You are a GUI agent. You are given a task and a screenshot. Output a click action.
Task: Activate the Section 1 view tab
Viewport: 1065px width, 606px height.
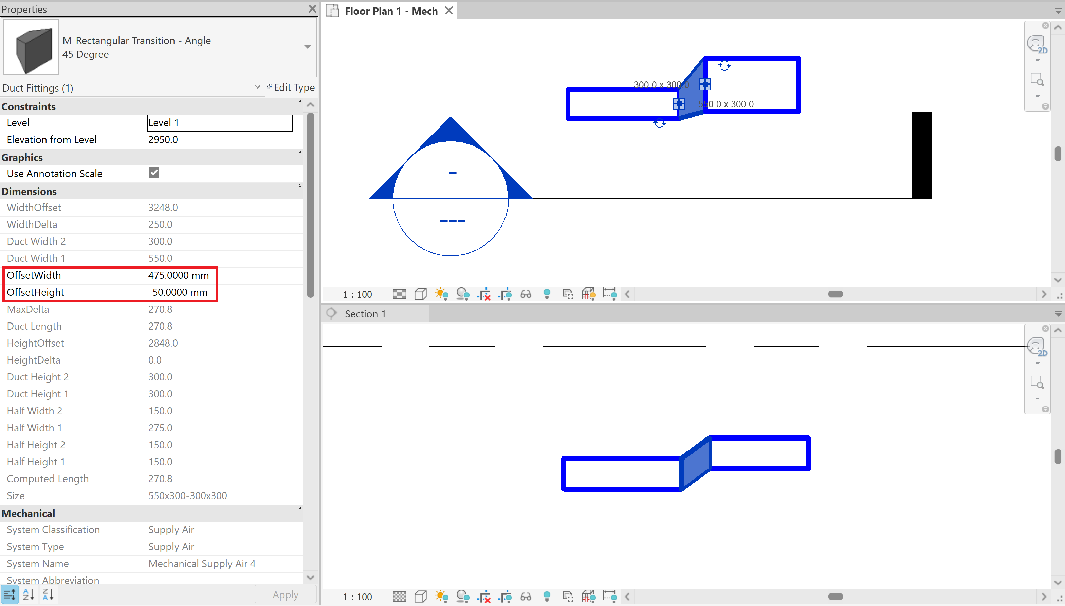[x=365, y=314]
